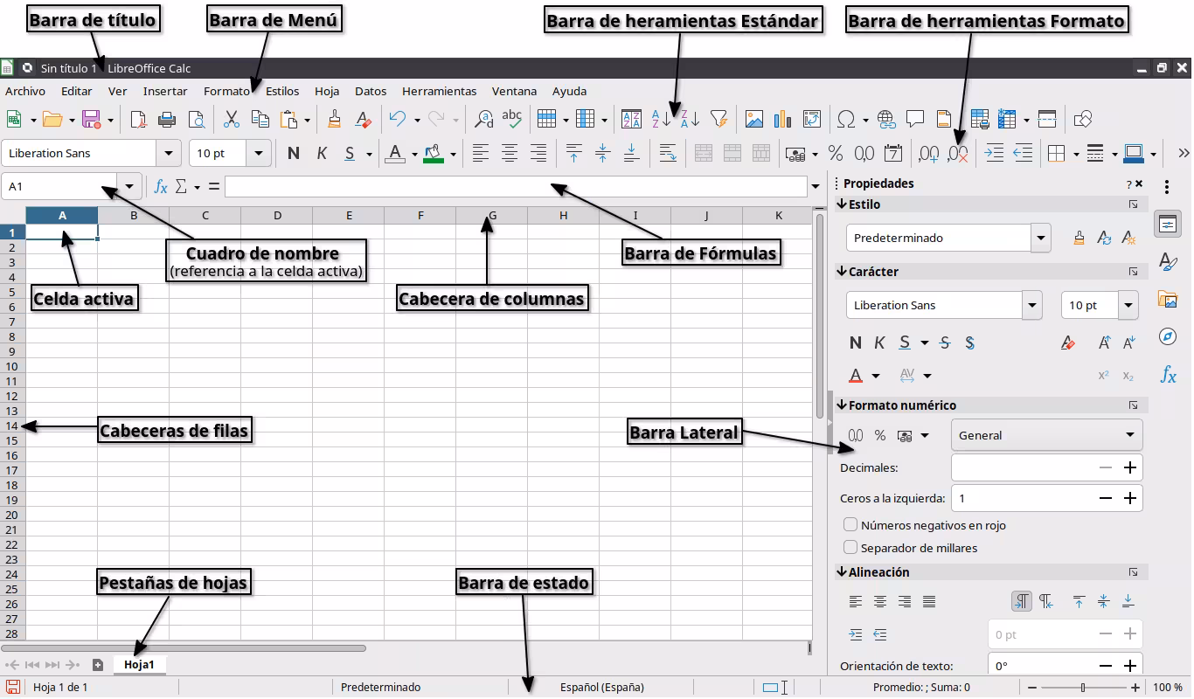Apply percent format in Formato toolbar

point(836,154)
